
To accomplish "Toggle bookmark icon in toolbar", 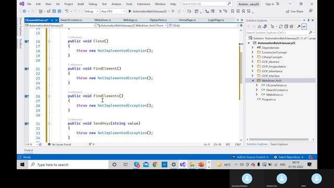I will click(232, 11).
